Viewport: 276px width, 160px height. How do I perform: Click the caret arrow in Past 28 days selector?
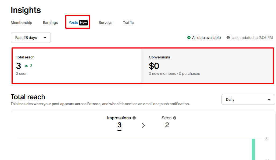(45, 38)
